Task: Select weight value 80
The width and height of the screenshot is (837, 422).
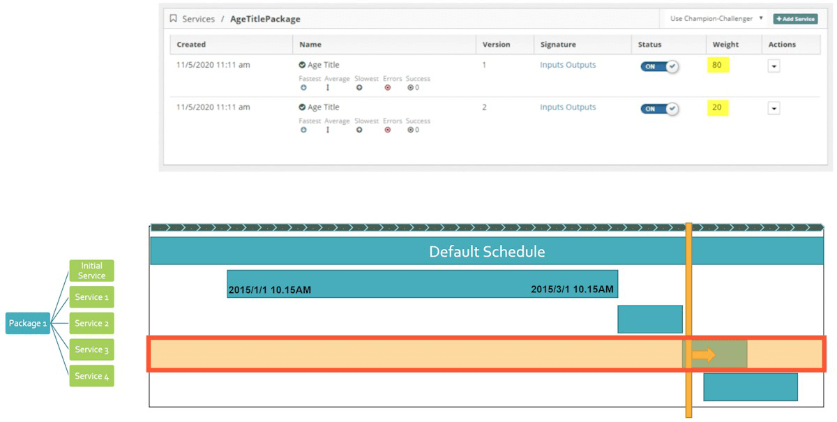Action: (x=717, y=65)
